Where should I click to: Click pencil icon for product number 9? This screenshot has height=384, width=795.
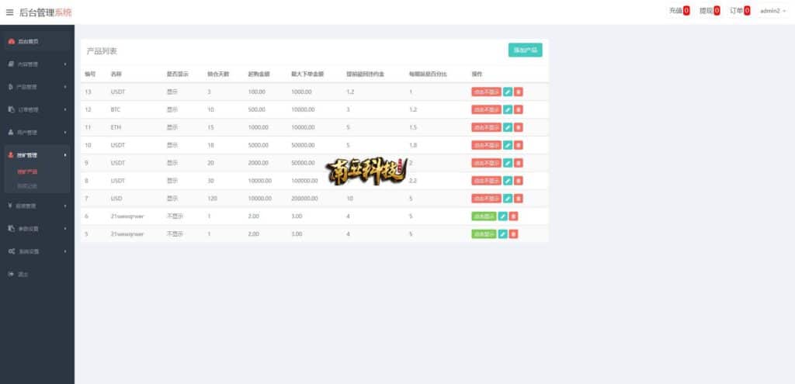point(508,163)
